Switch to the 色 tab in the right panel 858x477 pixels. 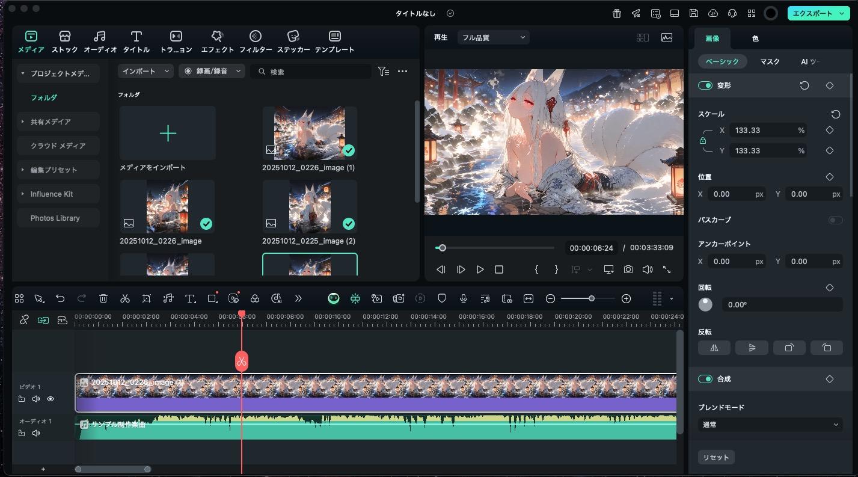coord(755,38)
